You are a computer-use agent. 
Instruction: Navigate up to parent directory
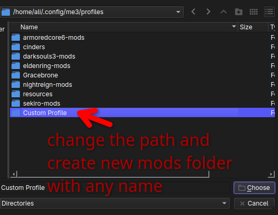pyautogui.click(x=224, y=12)
